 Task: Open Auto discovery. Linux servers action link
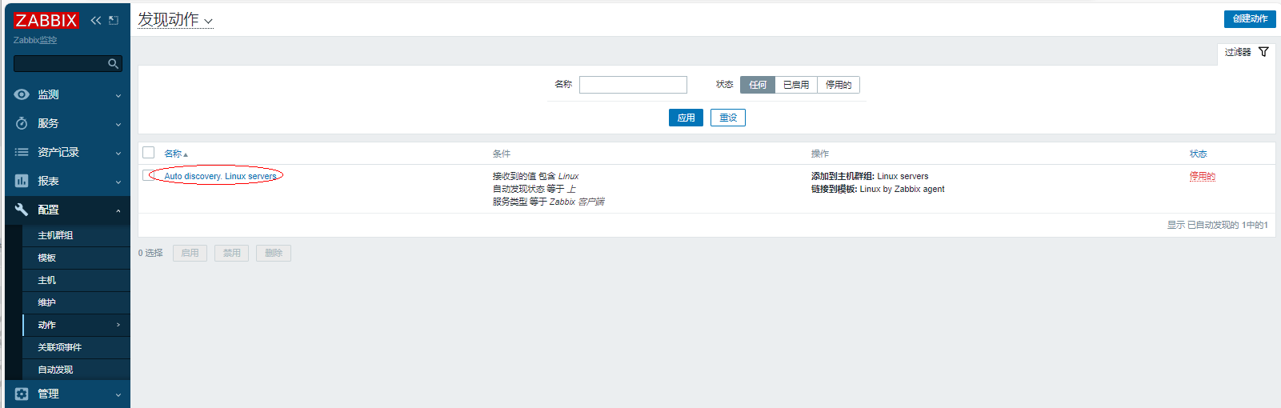click(x=220, y=176)
